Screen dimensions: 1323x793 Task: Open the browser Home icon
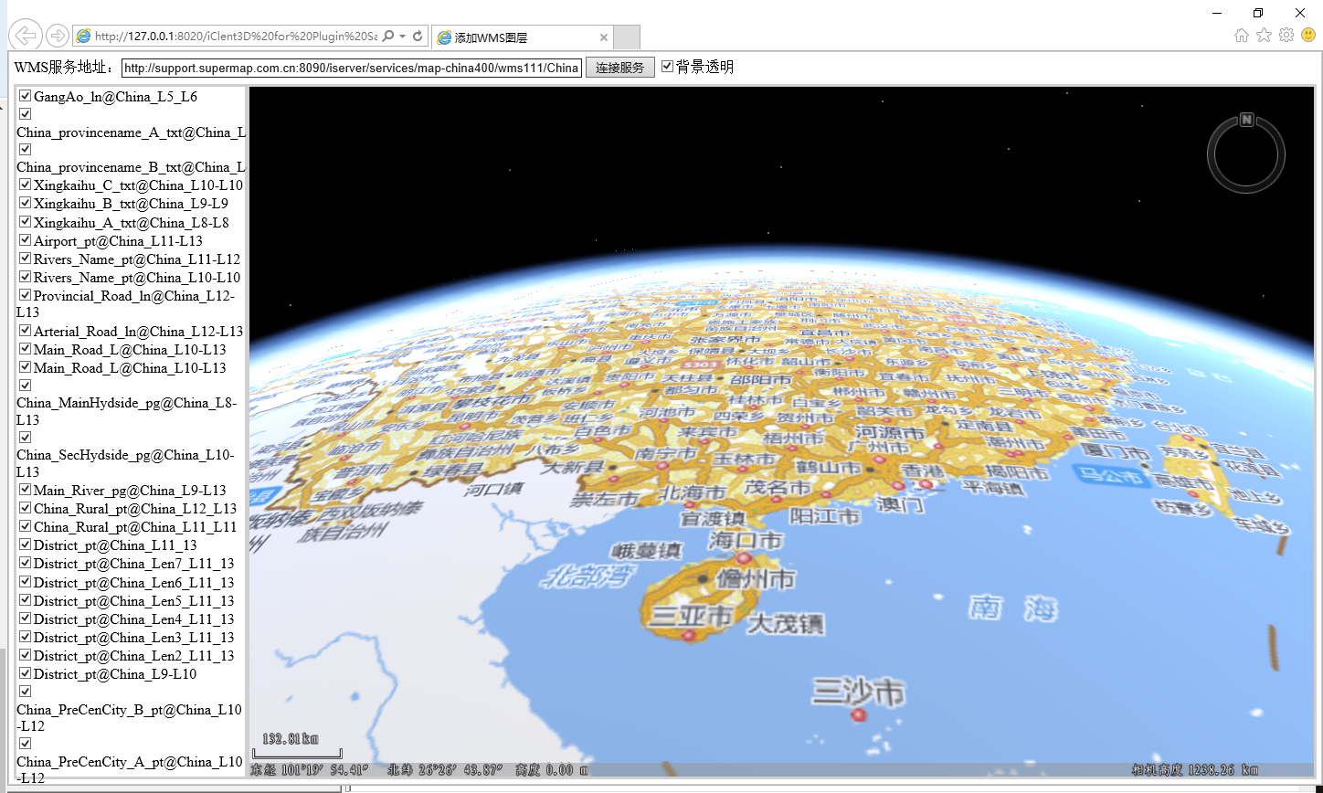click(1241, 36)
